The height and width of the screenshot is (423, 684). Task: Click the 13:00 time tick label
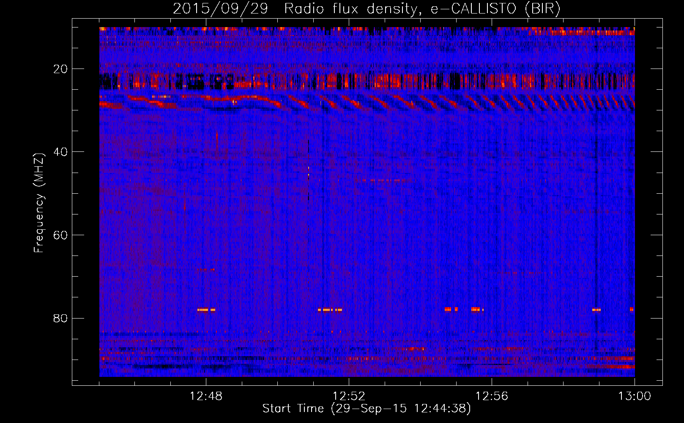[x=634, y=396]
